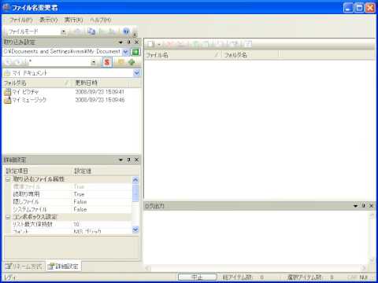Open the 詳細設定 panel options arrow
Viewport: 378px width, 283px height.
[x=120, y=160]
